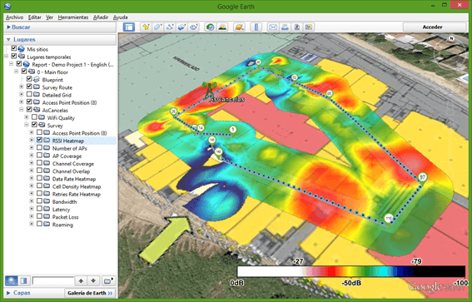
Task: Open the historical imagery clock icon
Action: pos(210,27)
